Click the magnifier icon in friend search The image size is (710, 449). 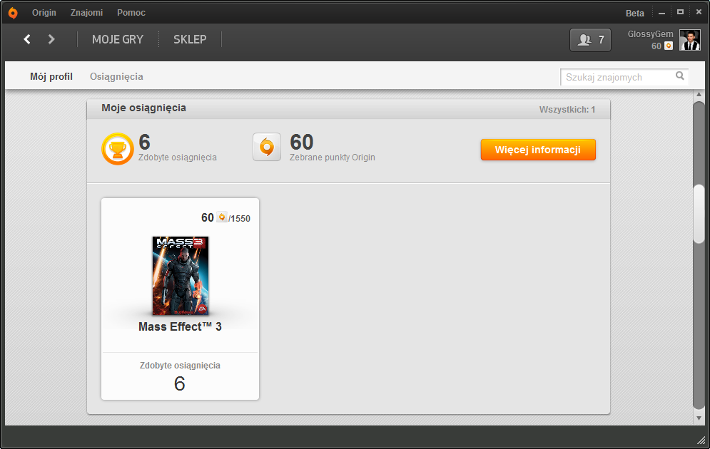(x=680, y=76)
